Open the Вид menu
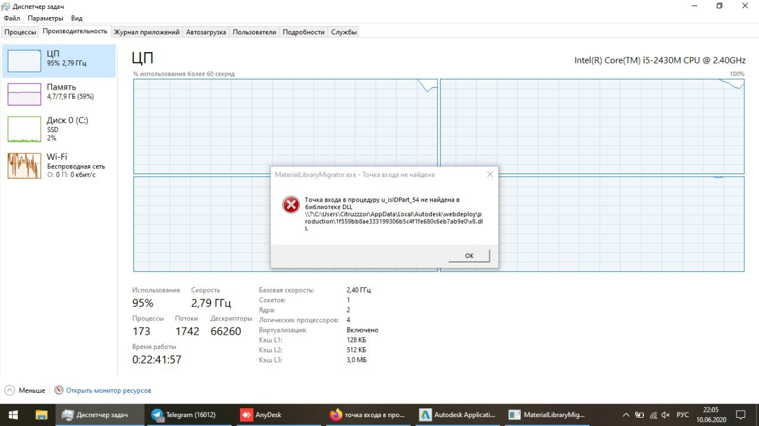This screenshot has height=426, width=759. (x=76, y=18)
